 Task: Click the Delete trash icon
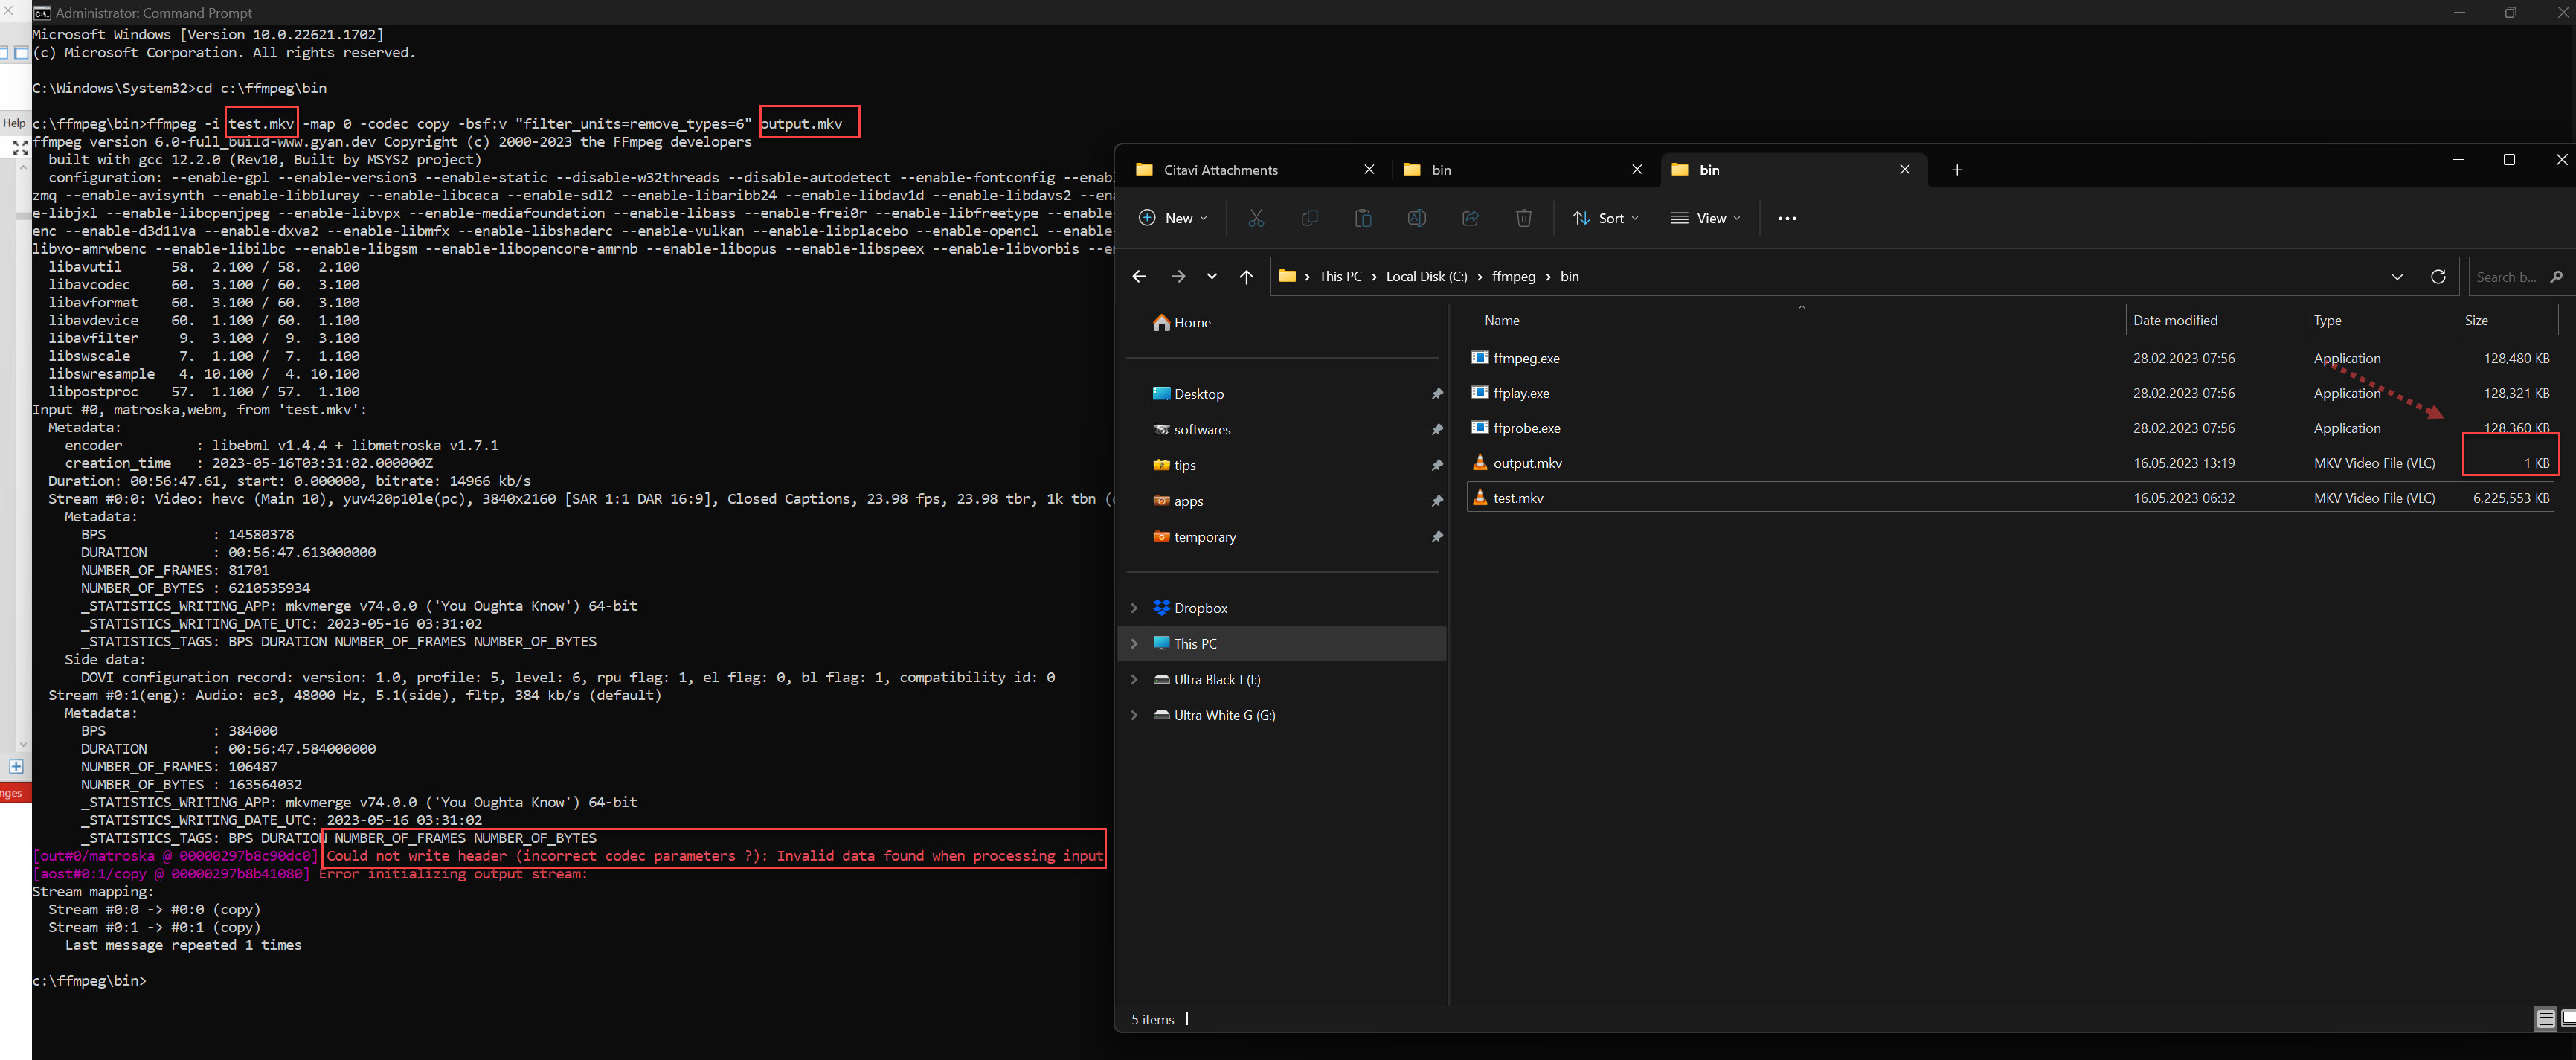(x=1523, y=218)
